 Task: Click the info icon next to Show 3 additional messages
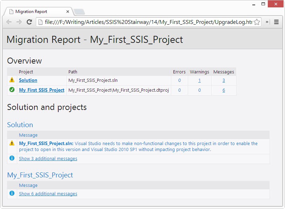(12, 158)
